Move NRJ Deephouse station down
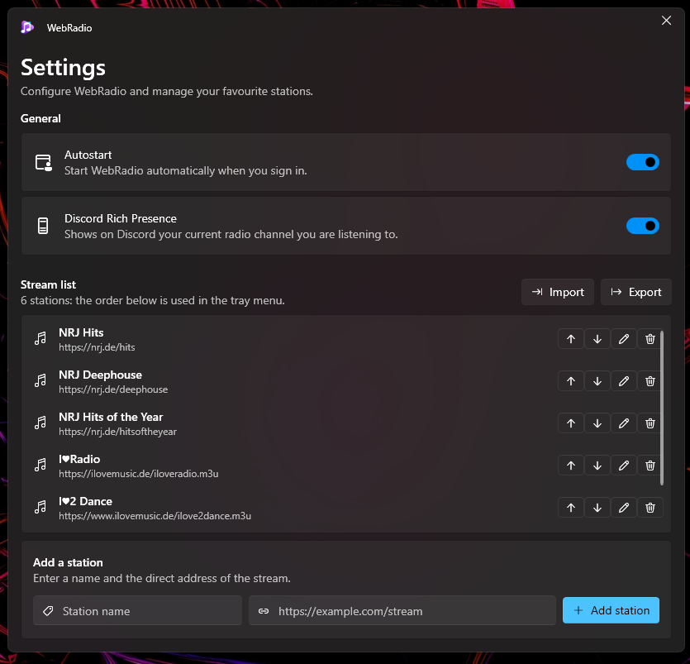Screen dimensions: 690x664 point(597,381)
